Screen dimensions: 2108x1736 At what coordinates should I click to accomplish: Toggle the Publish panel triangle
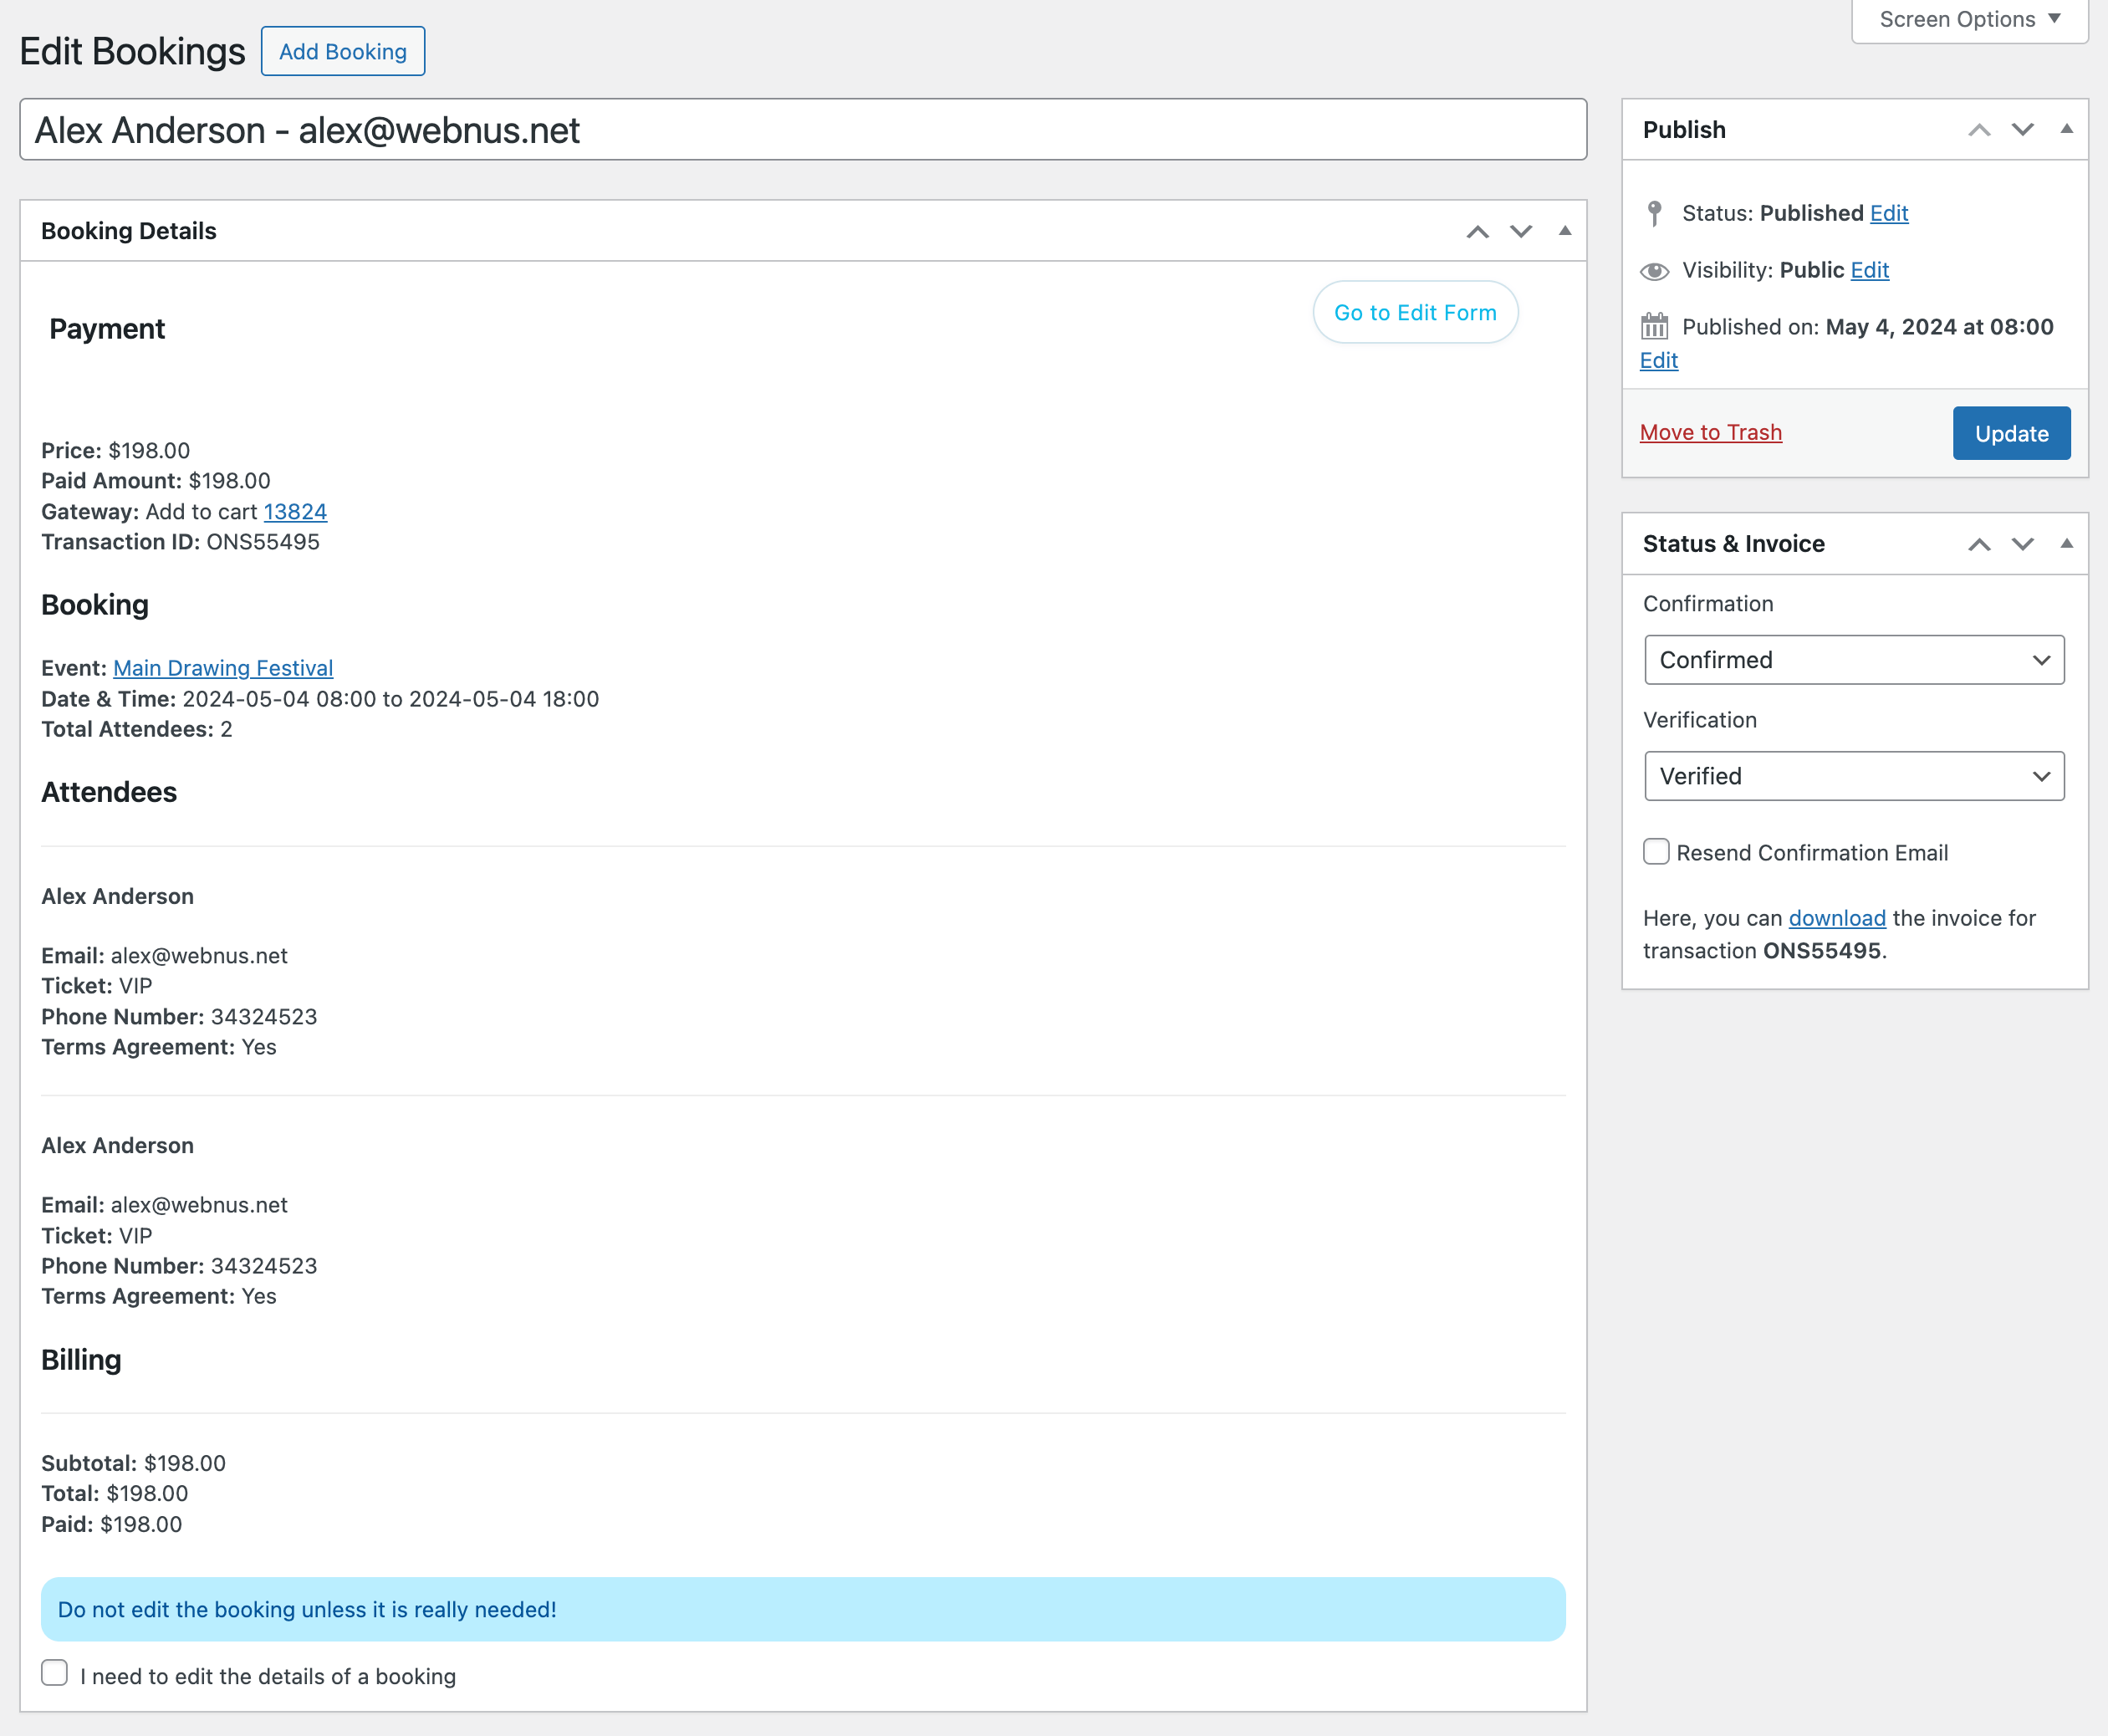pyautogui.click(x=2066, y=129)
